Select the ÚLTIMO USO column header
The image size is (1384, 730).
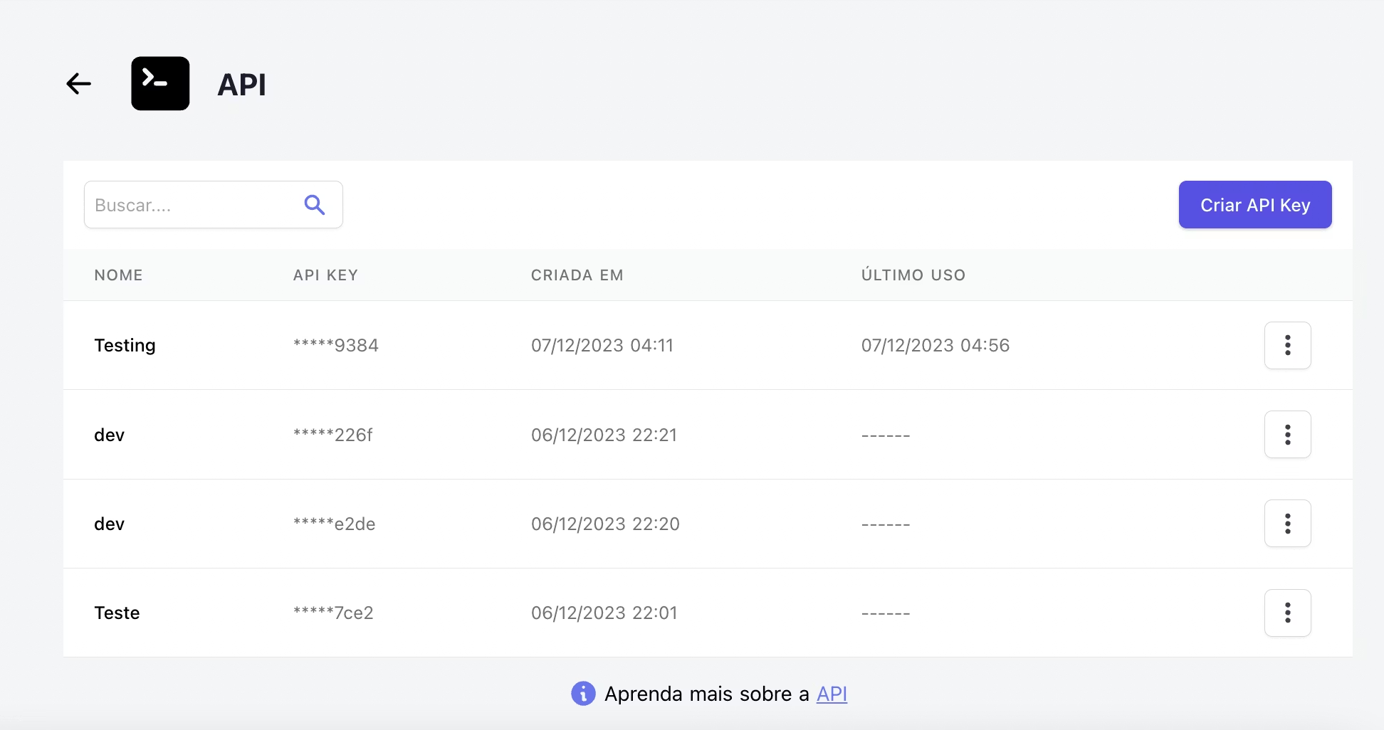pos(913,275)
